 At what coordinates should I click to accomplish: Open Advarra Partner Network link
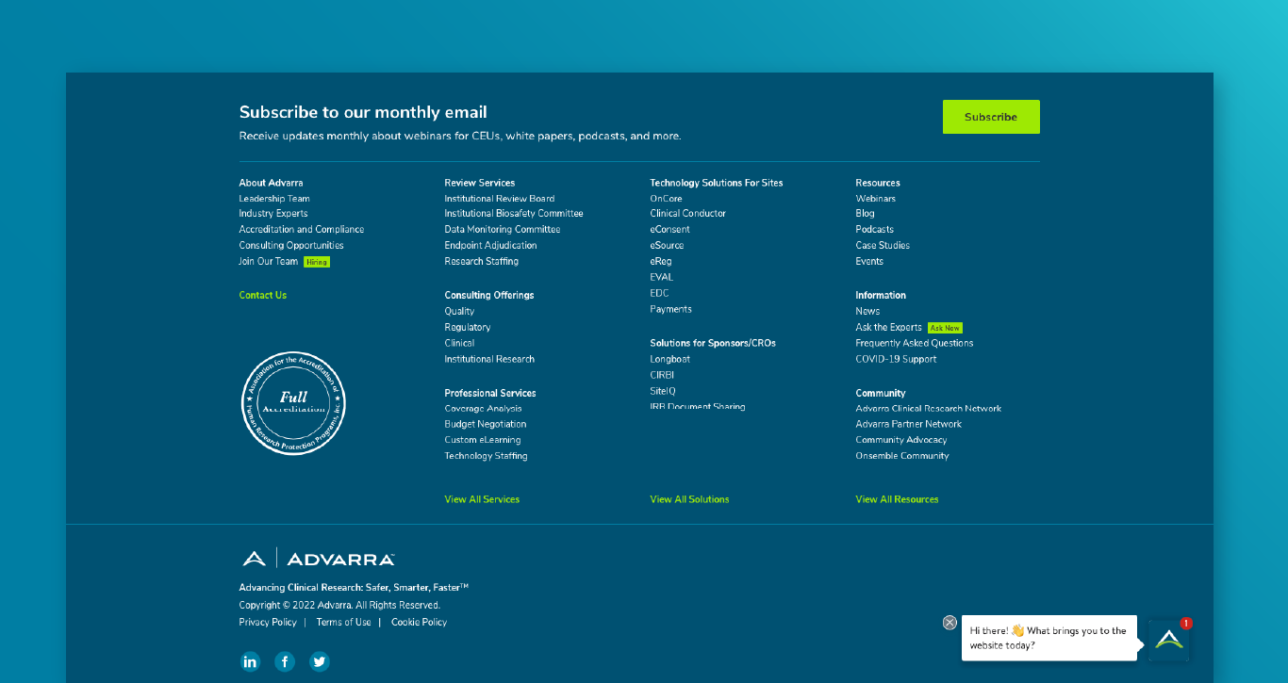coord(909,425)
